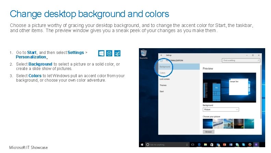Click the Browse button under pictures
271x153 pixels.
208,132
